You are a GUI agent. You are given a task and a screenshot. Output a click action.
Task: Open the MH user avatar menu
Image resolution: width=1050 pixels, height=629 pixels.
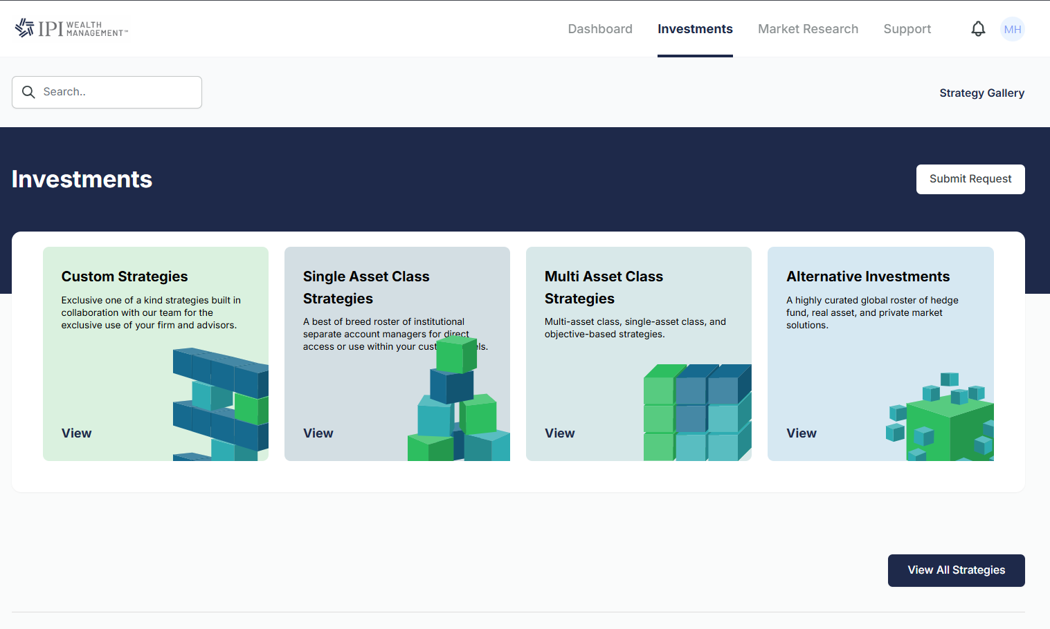coord(1012,29)
